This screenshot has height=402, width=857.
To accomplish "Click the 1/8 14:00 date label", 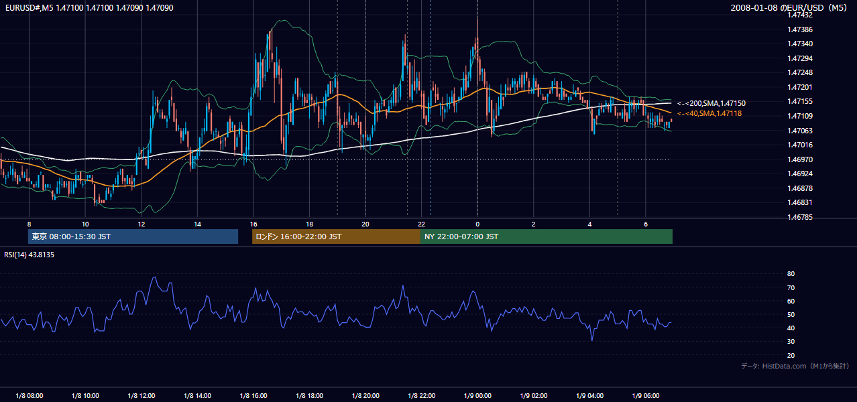I will tap(197, 396).
